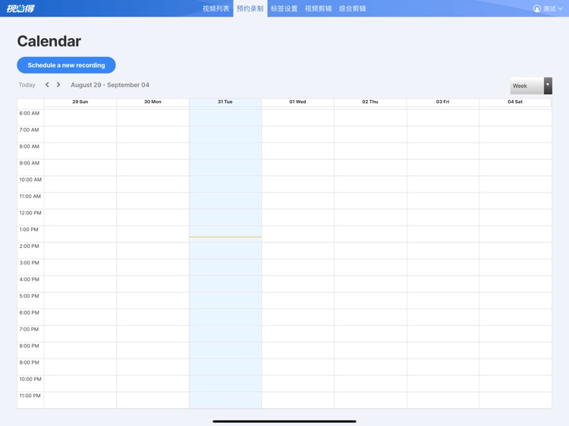Image resolution: width=569 pixels, height=426 pixels.
Task: Select the 5:00 PM slot on Thursday
Action: 370,301
